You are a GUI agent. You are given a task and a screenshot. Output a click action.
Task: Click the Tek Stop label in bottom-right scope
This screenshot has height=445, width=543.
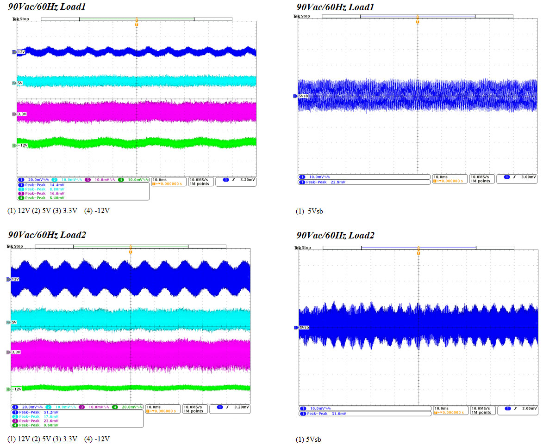[x=303, y=248]
